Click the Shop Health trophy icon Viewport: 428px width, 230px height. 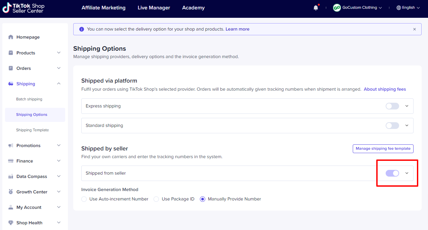point(11,223)
